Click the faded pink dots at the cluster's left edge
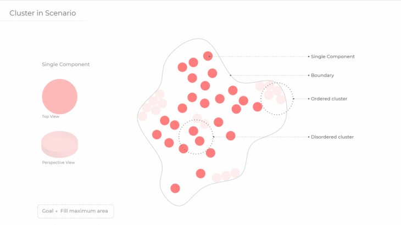The image size is (401, 225). 152,104
